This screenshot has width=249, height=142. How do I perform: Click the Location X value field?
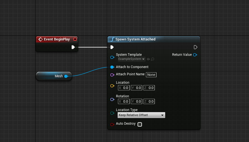(124, 88)
